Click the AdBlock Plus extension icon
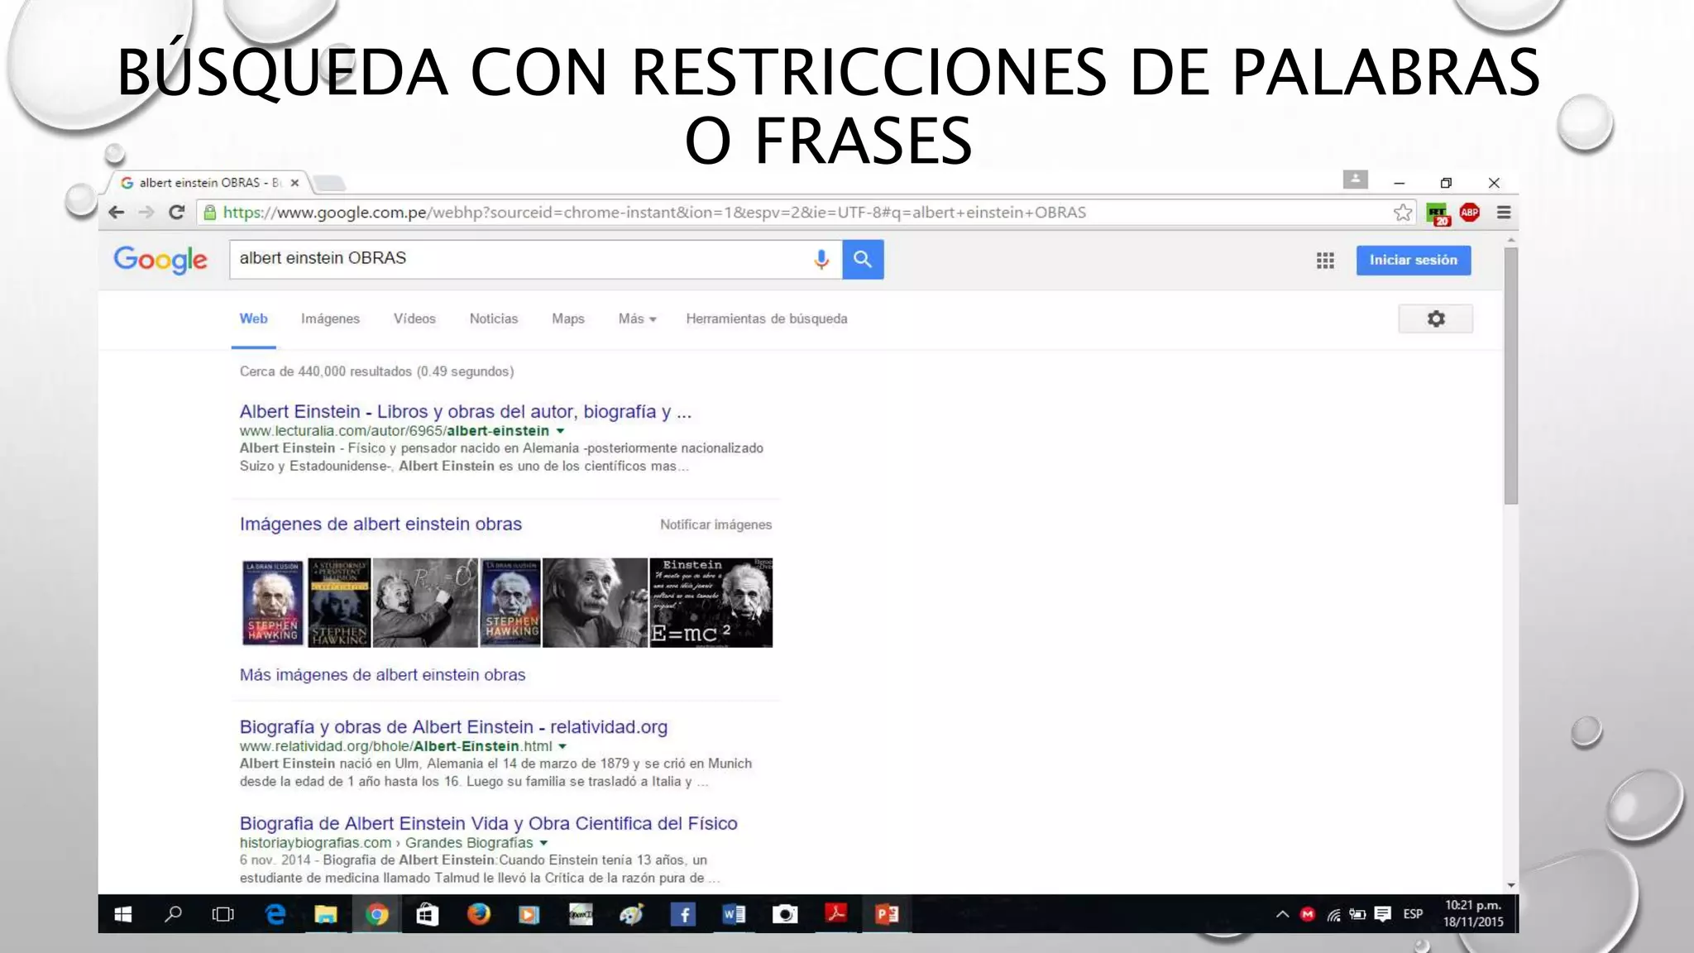Image resolution: width=1694 pixels, height=953 pixels. (x=1470, y=213)
